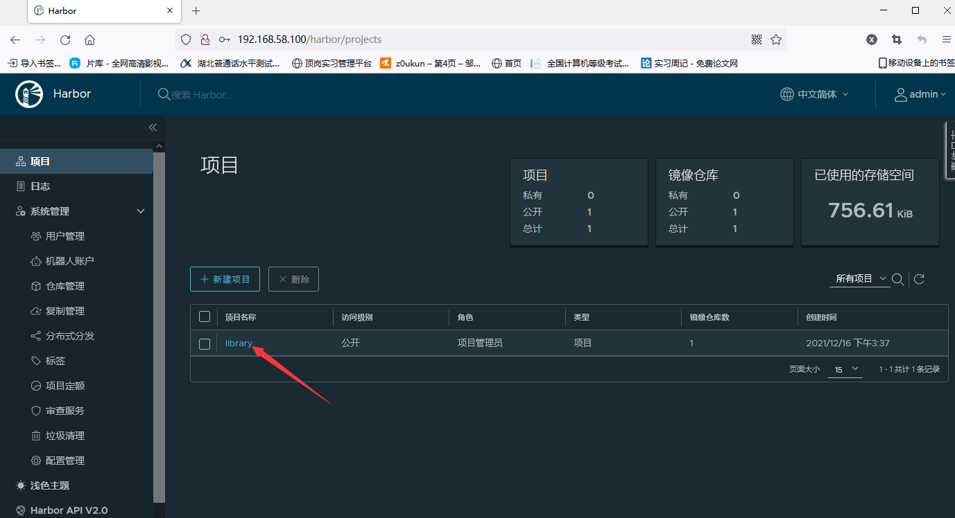Screen dimensions: 955x518
Task: Open a new browser tab
Action: click(x=196, y=11)
